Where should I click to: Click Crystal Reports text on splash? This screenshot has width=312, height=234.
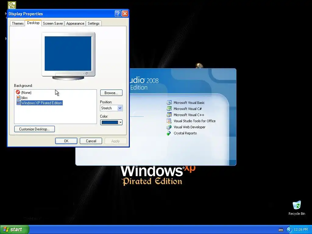coord(185,133)
